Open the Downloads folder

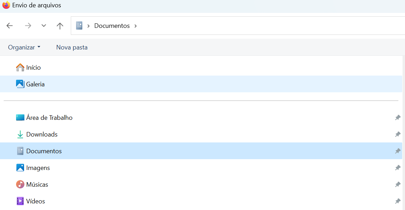click(201, 134)
